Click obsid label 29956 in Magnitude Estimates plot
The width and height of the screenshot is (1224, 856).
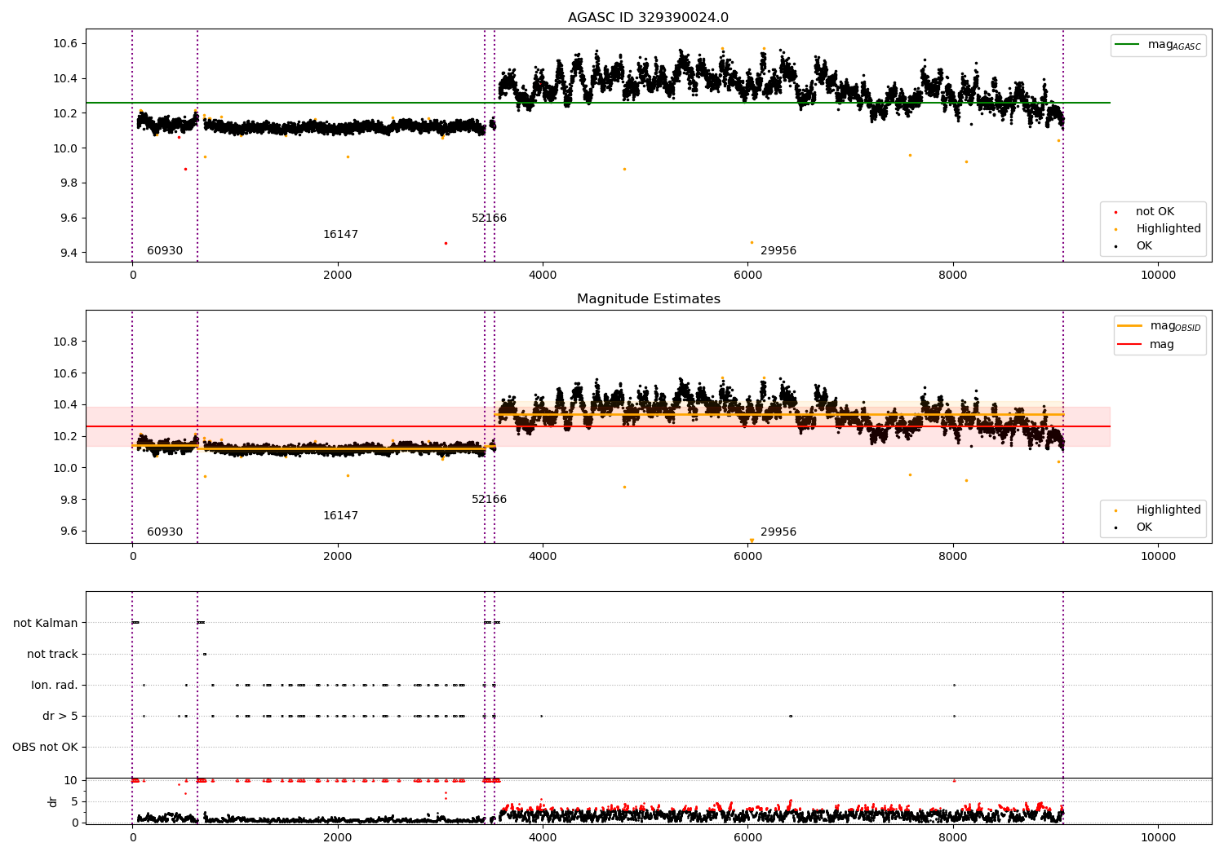pyautogui.click(x=778, y=532)
